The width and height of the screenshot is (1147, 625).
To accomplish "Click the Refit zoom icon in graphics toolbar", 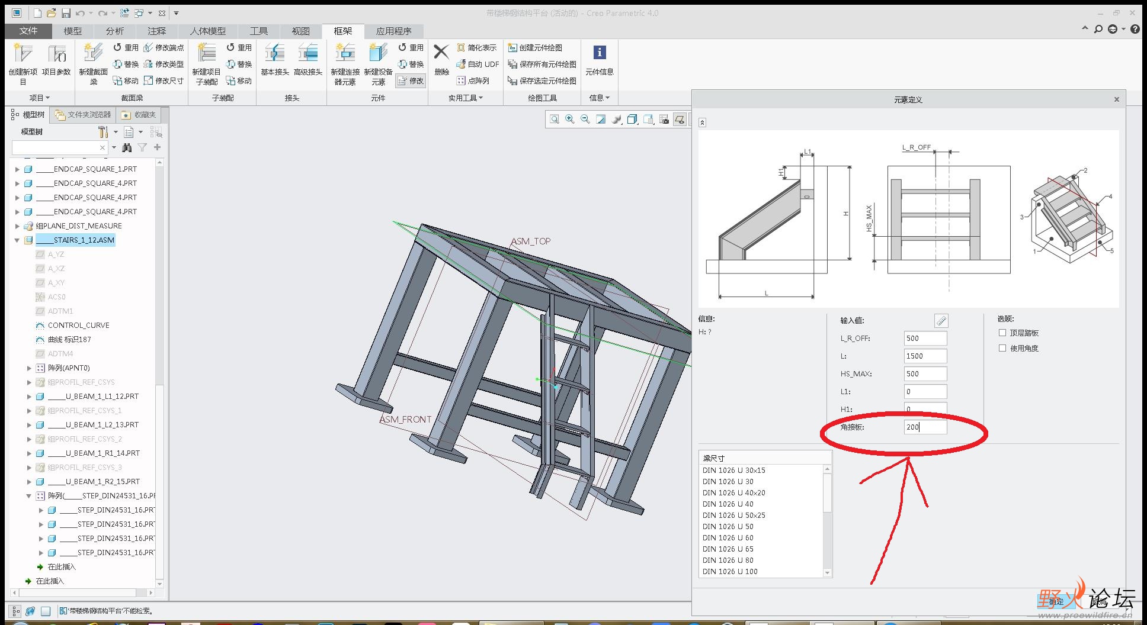I will pos(555,120).
